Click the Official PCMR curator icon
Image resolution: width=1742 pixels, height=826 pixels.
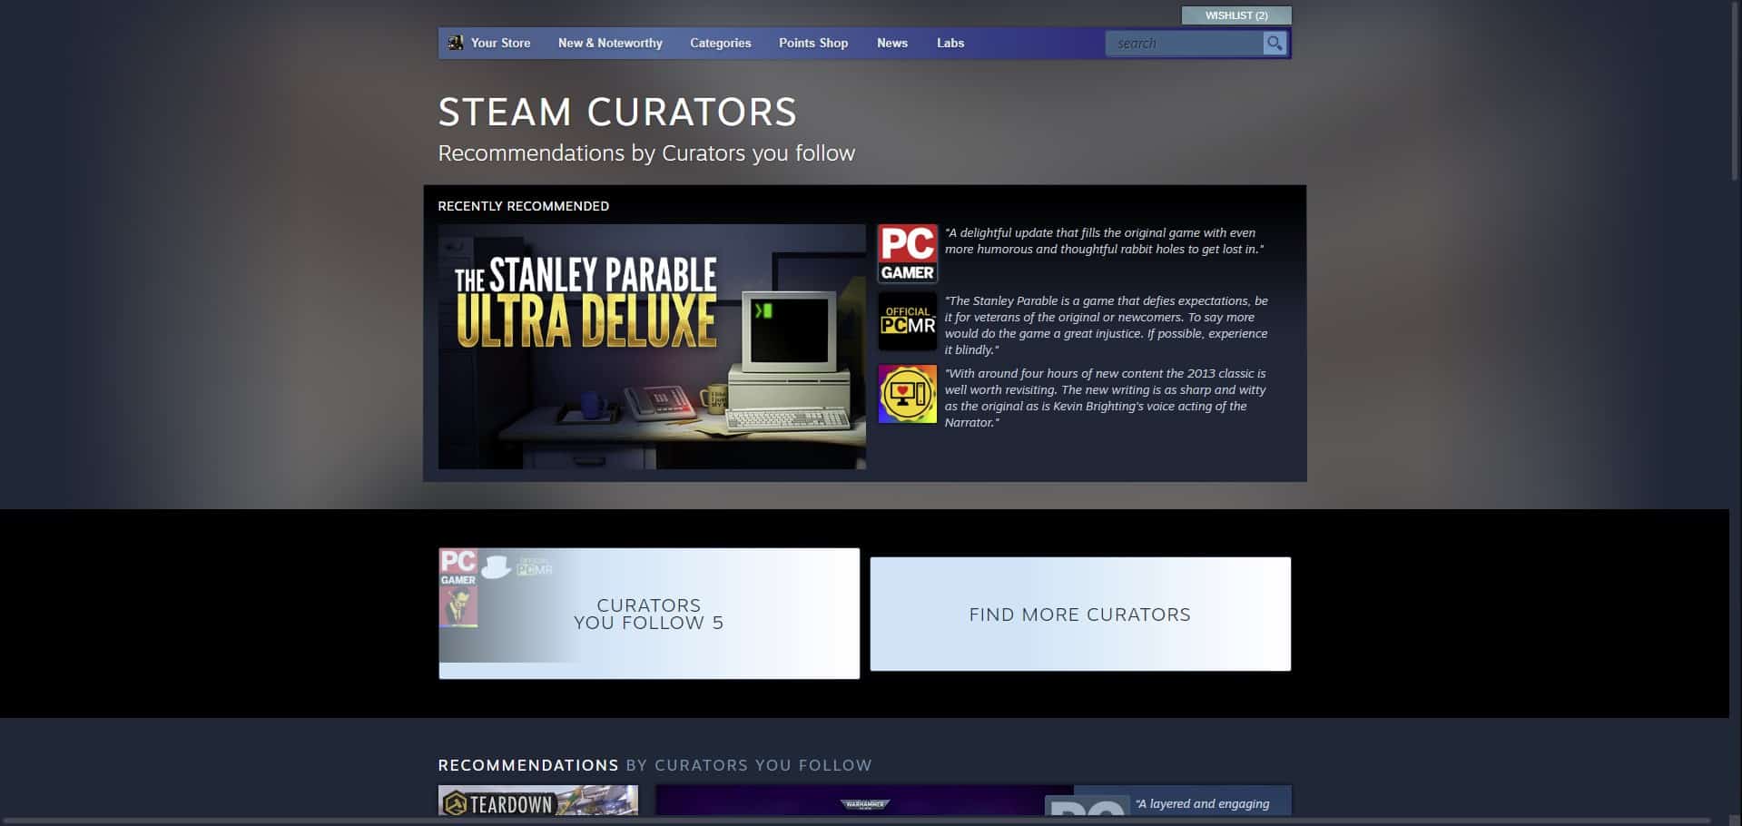907,321
